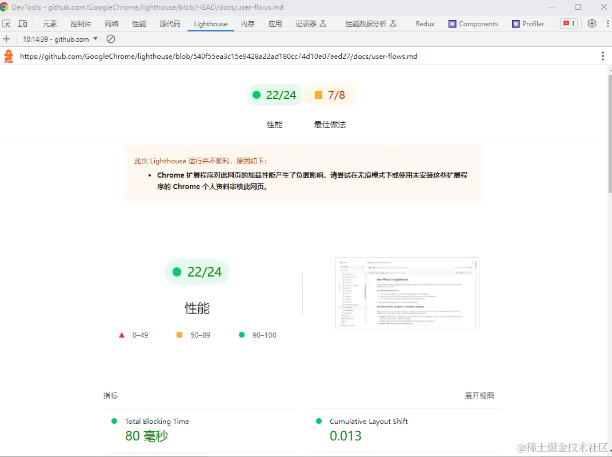The height and width of the screenshot is (457, 612).
Task: Open the 应用 tab
Action: pos(275,24)
